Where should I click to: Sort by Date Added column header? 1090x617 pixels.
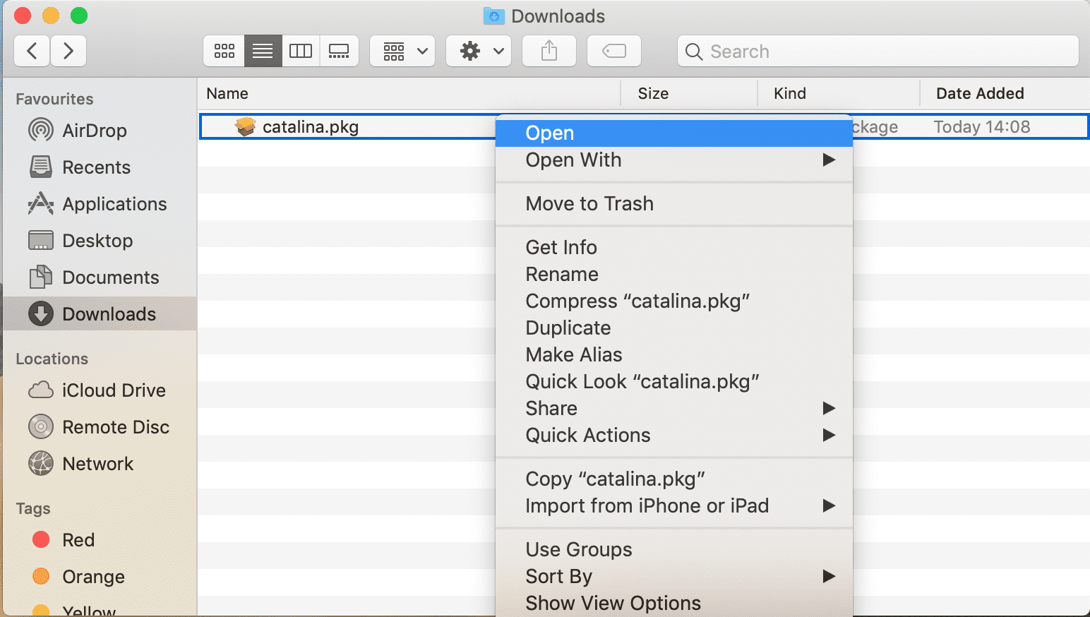coord(979,94)
